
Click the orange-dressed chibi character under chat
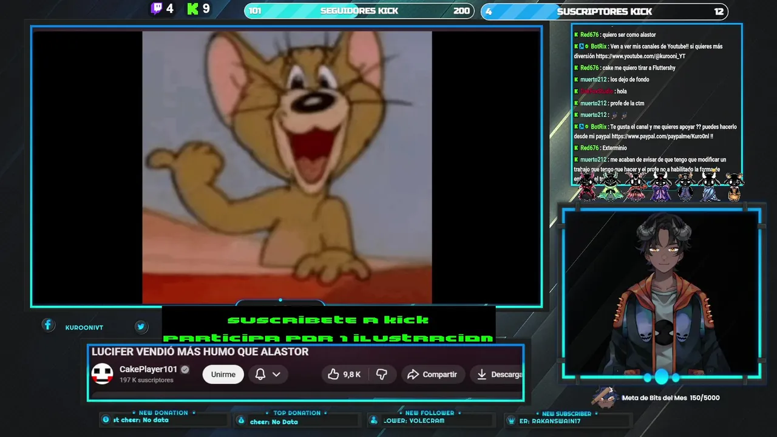734,186
